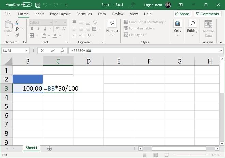Toggle Bold formatting
The width and height of the screenshot is (225, 158).
click(32, 29)
